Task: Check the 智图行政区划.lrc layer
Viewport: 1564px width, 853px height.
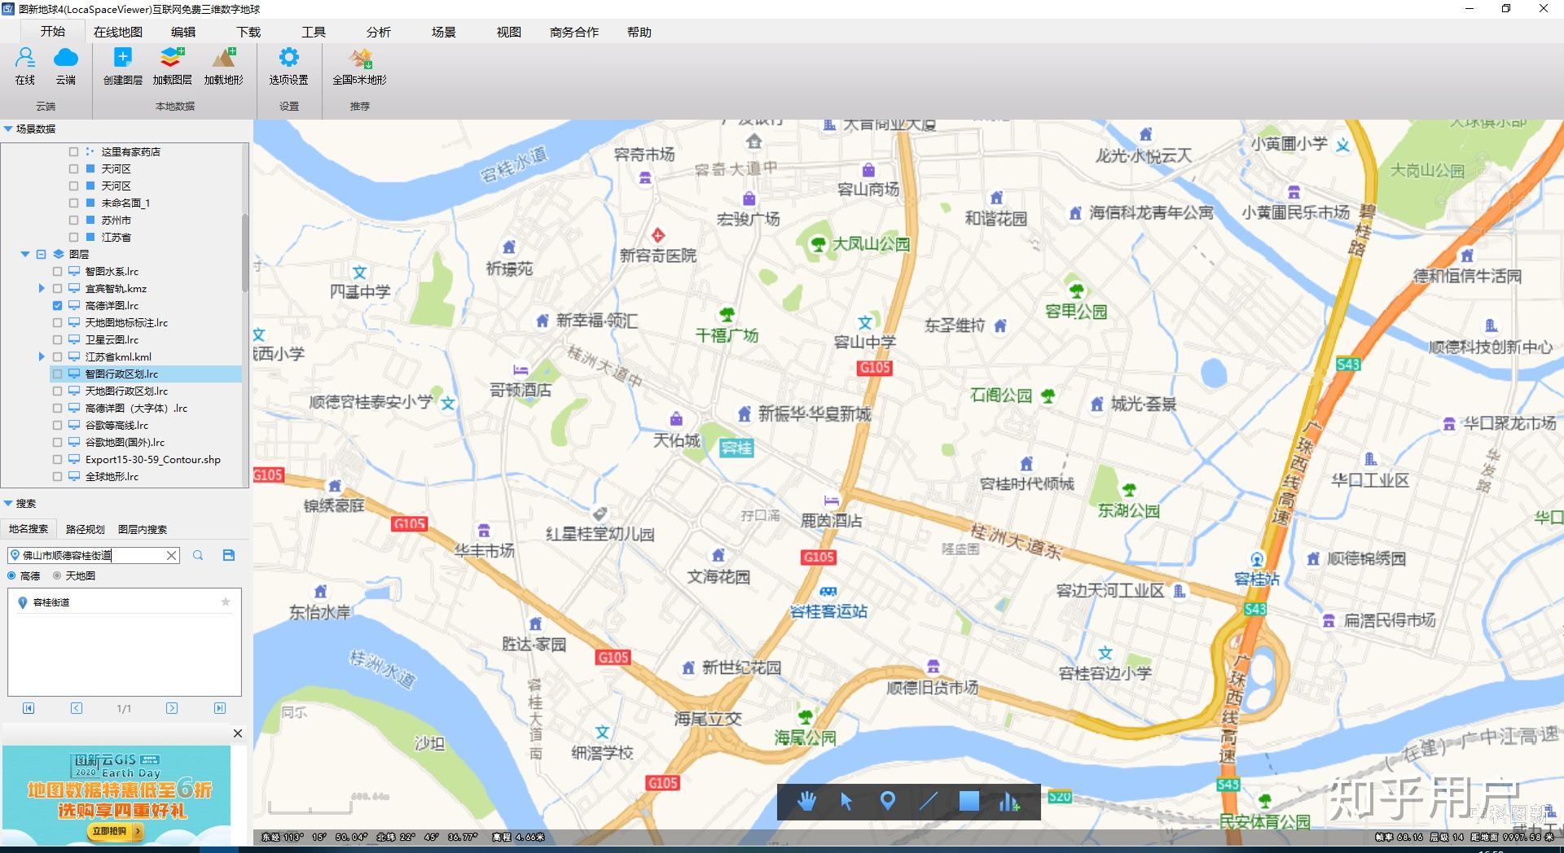Action: click(57, 374)
